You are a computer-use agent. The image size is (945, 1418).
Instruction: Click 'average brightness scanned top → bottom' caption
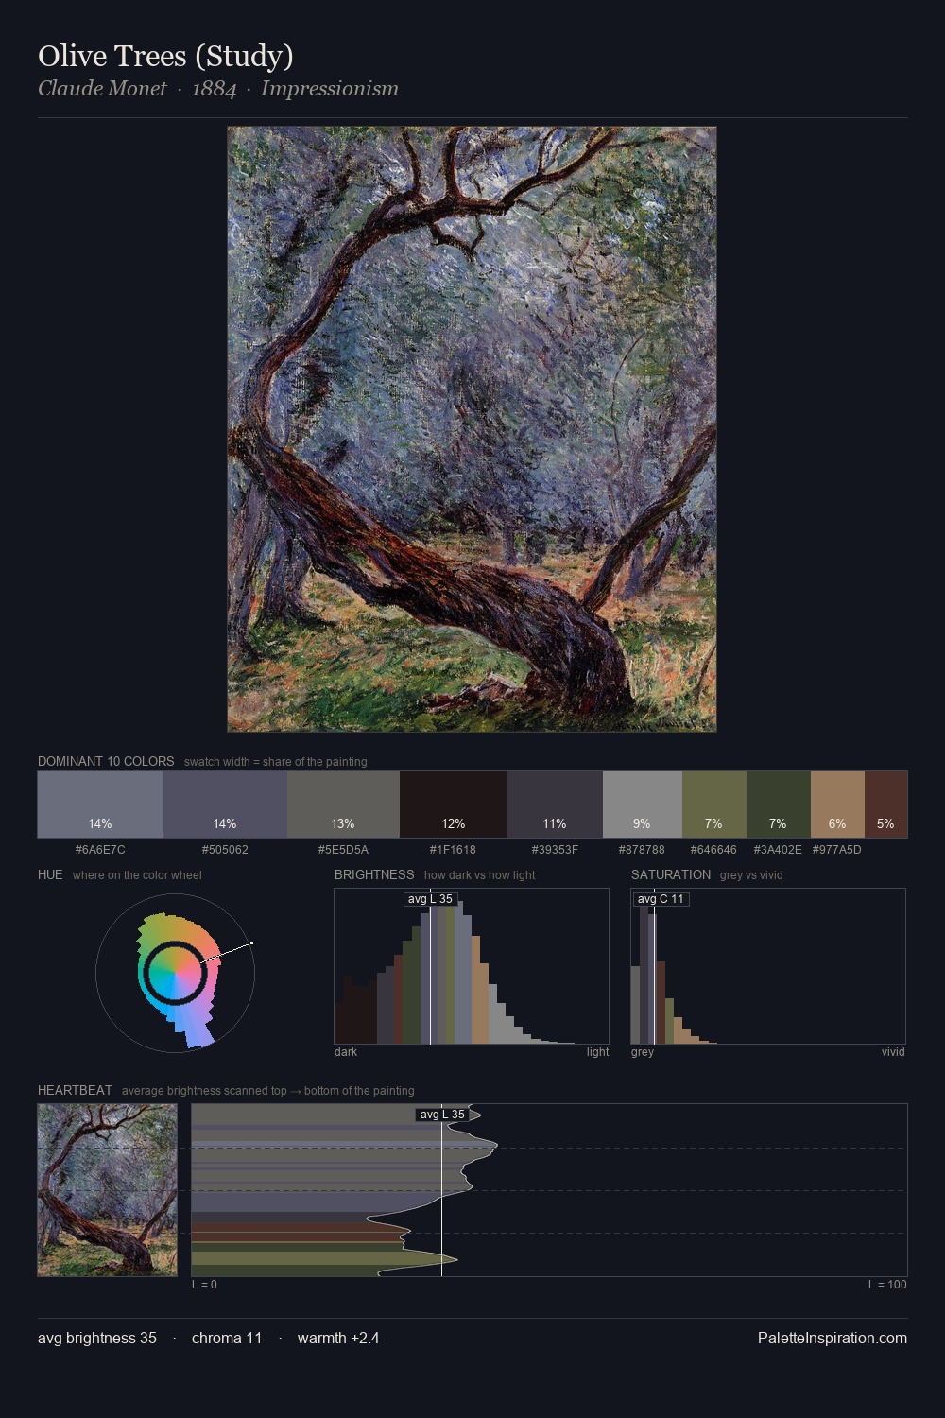268,1091
